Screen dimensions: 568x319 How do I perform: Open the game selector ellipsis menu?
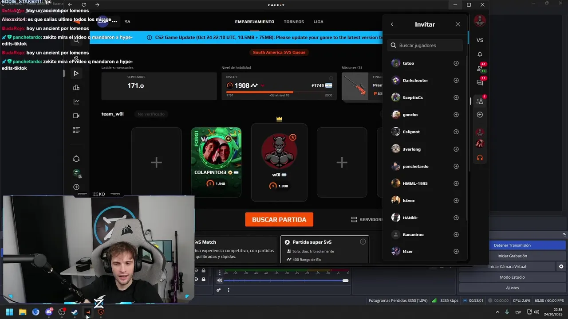[x=114, y=21]
